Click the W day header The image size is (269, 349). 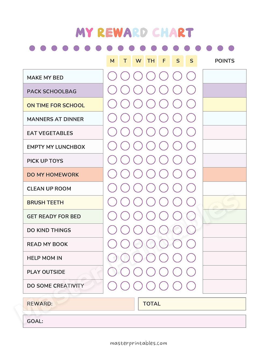point(138,61)
